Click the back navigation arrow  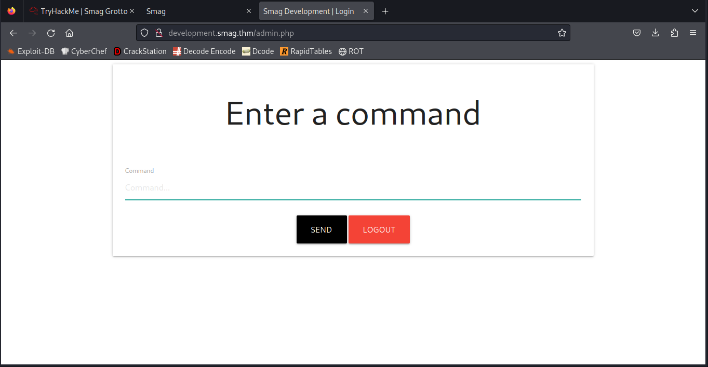pyautogui.click(x=14, y=33)
